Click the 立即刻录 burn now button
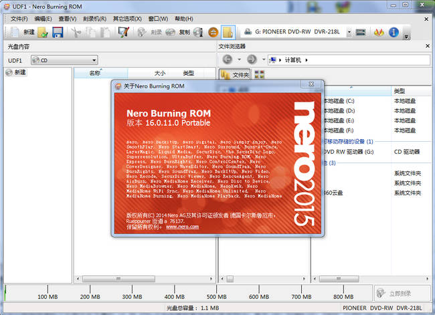Viewport: 435px width, 315px height. [402, 294]
